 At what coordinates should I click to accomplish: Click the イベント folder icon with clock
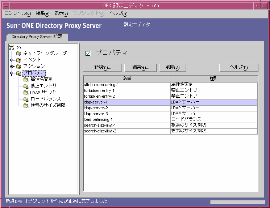tap(18, 60)
